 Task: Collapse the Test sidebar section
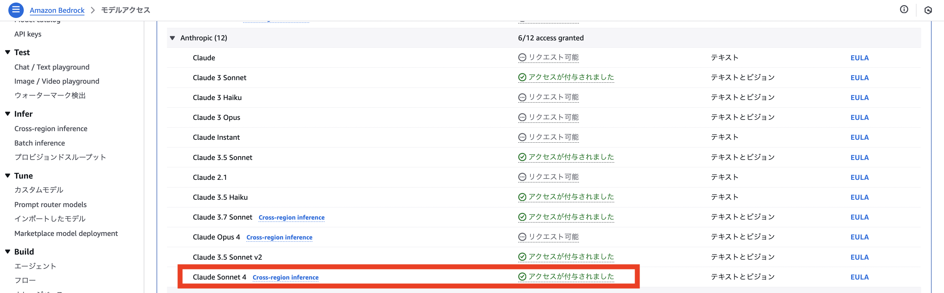(x=7, y=52)
